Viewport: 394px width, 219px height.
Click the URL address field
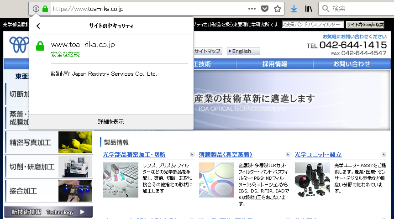point(148,9)
